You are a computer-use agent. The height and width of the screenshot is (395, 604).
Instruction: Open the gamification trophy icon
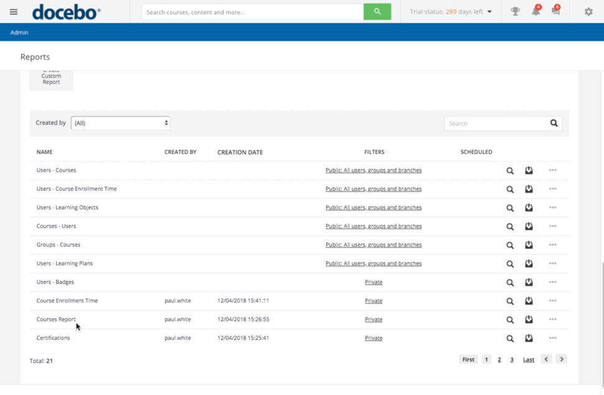[515, 12]
